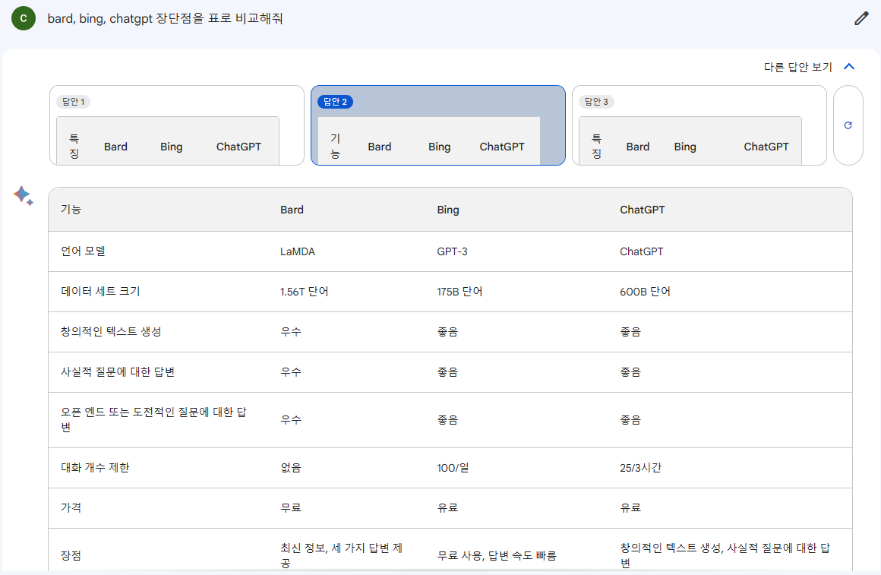Click the '언어 모델' row label
This screenshot has height=575, width=881.
tap(83, 251)
